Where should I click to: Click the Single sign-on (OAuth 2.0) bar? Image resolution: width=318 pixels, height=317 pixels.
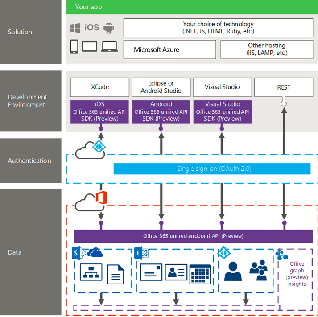212,169
